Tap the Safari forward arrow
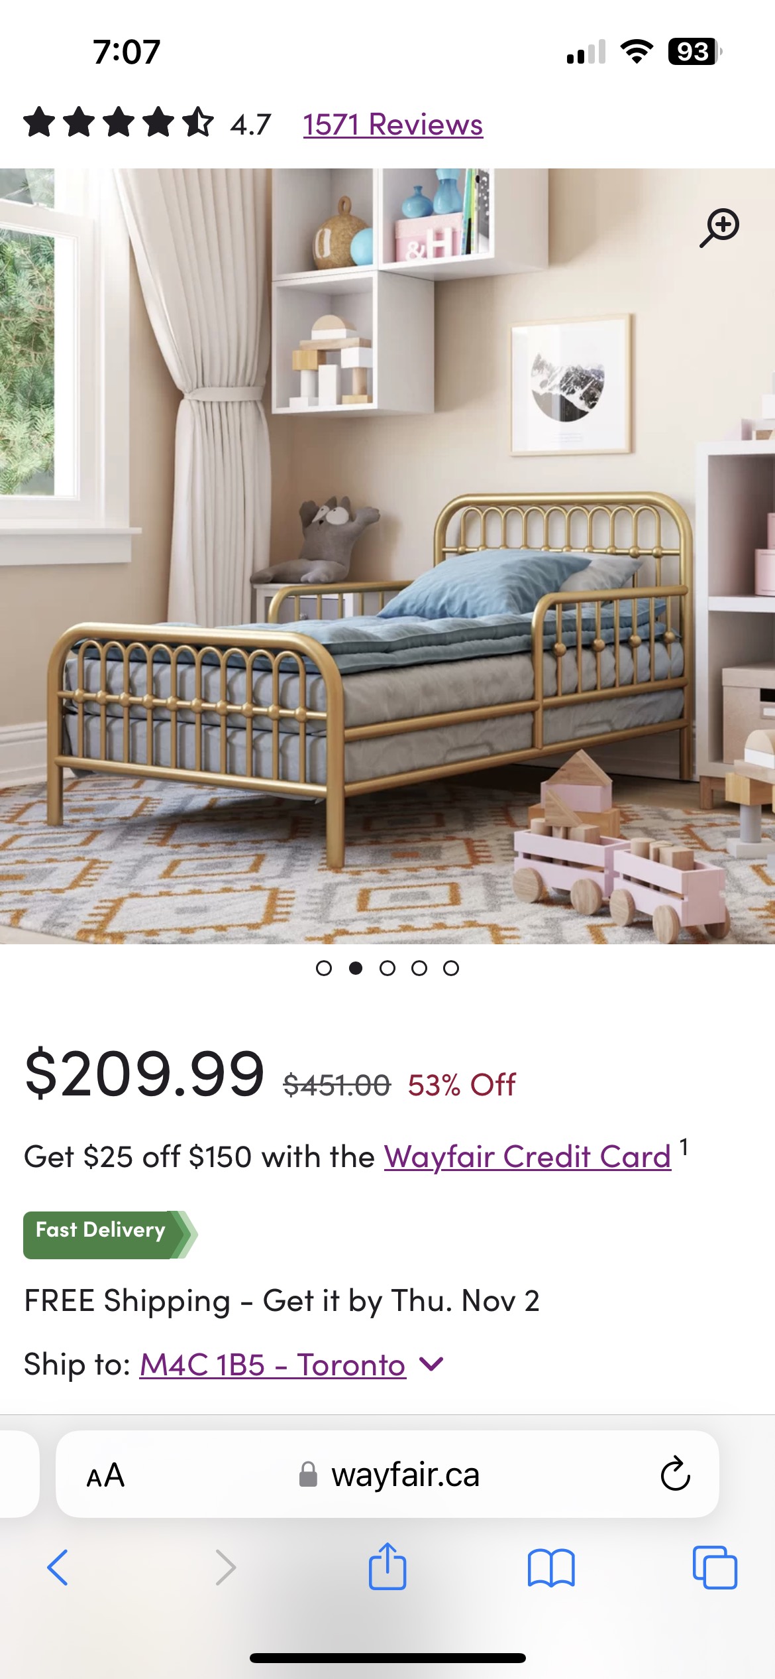 (226, 1568)
